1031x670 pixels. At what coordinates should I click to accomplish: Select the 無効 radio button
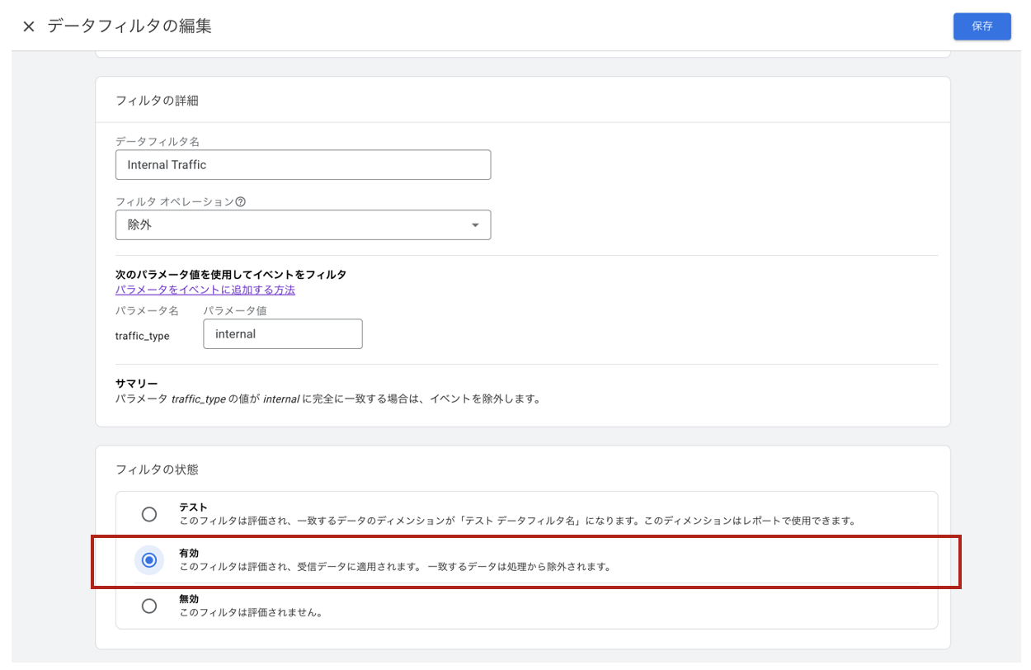[149, 606]
